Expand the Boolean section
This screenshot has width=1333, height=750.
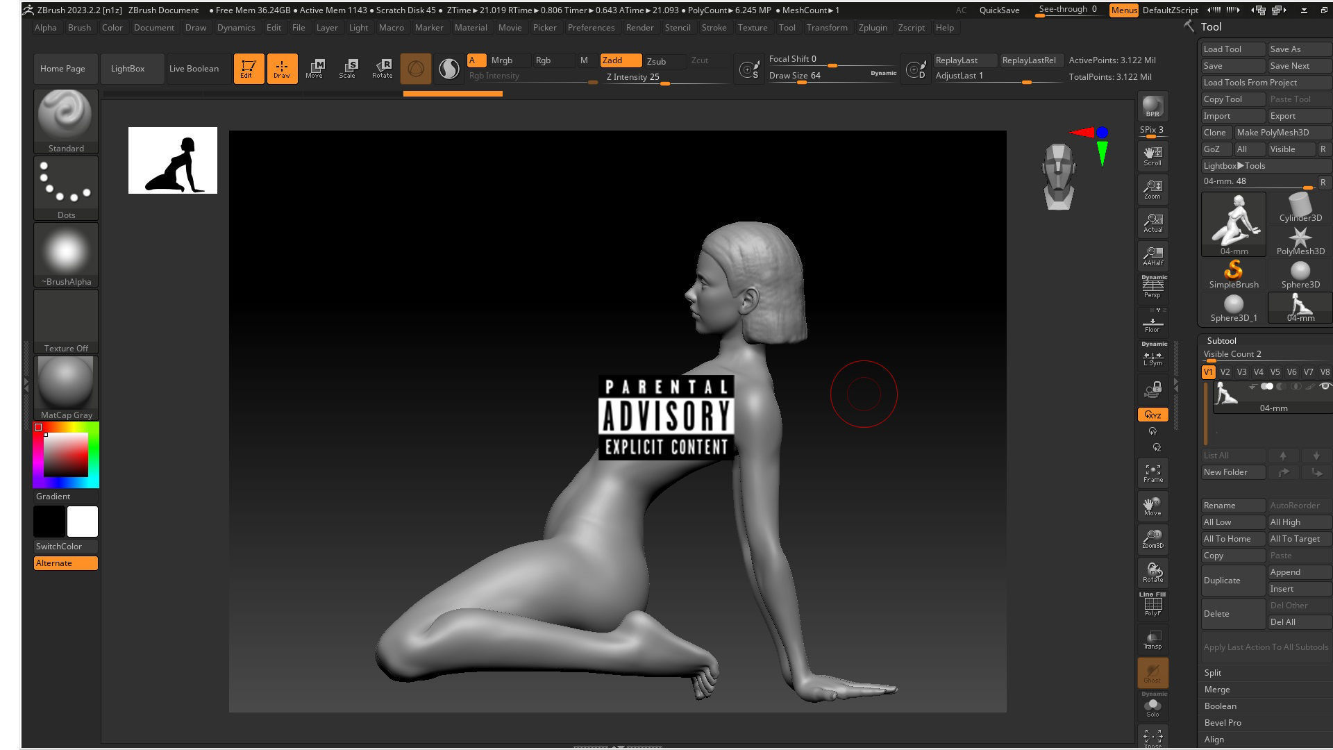[1220, 706]
